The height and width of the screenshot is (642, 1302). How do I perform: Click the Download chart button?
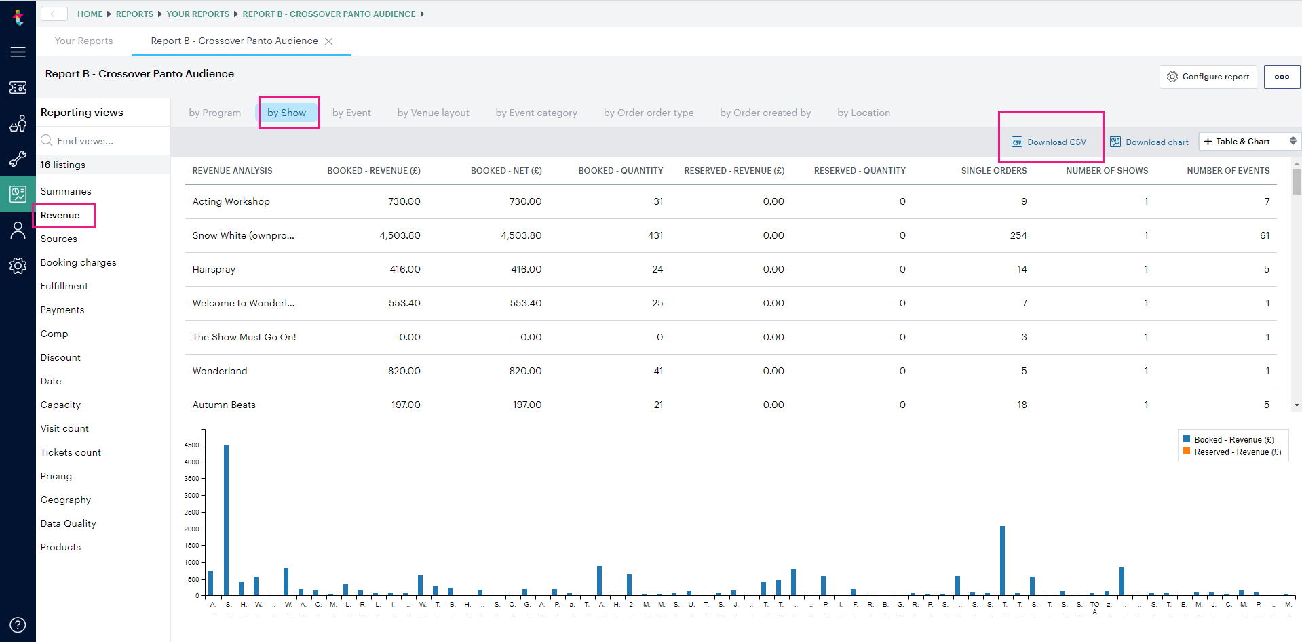point(1149,142)
